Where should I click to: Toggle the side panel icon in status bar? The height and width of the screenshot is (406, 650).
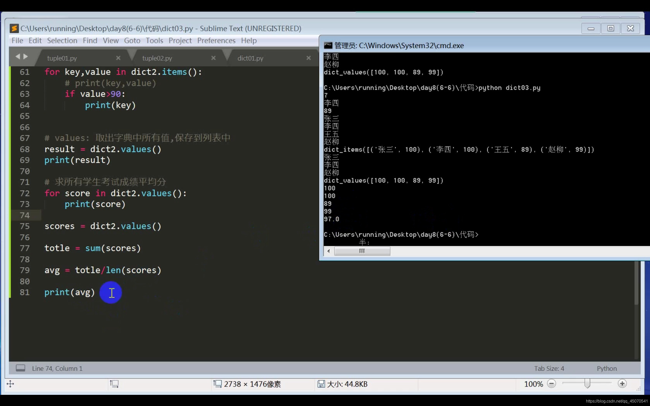(20, 368)
